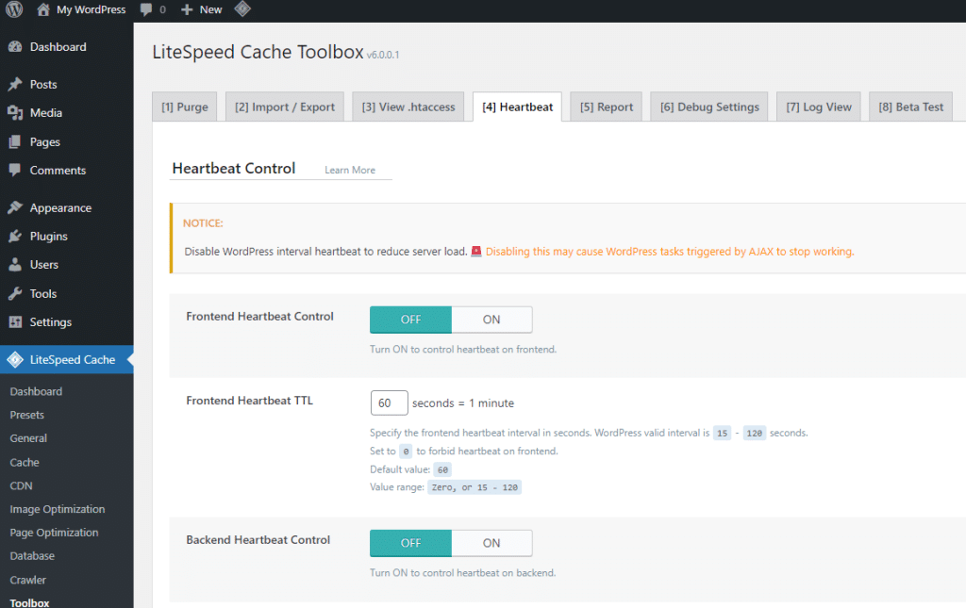Open the [3] View .htaccess tab

(x=408, y=107)
